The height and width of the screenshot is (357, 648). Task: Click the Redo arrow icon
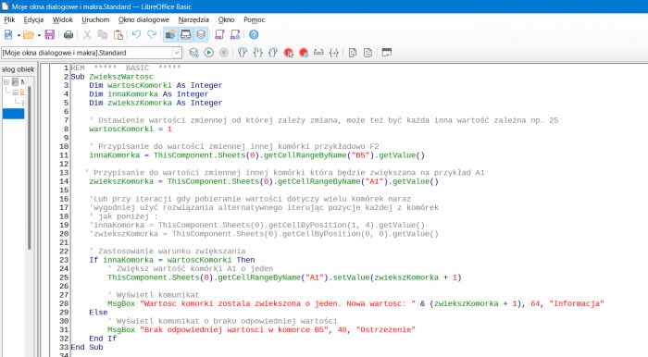(152, 34)
